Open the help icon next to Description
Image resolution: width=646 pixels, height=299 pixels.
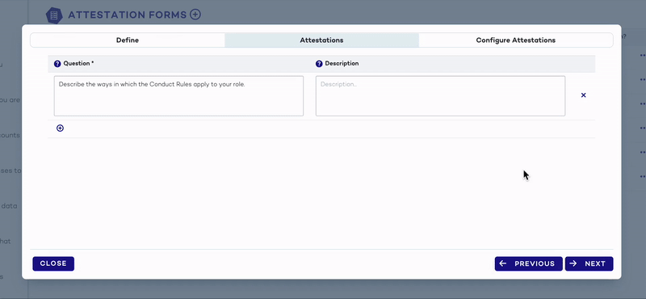point(319,64)
